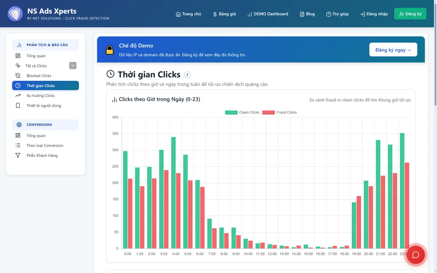437x273 pixels.
Task: Click the red Fraud Clicks bar at 19:00
Action: click(359, 222)
